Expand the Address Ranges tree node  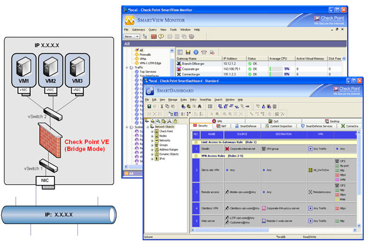tap(152, 149)
